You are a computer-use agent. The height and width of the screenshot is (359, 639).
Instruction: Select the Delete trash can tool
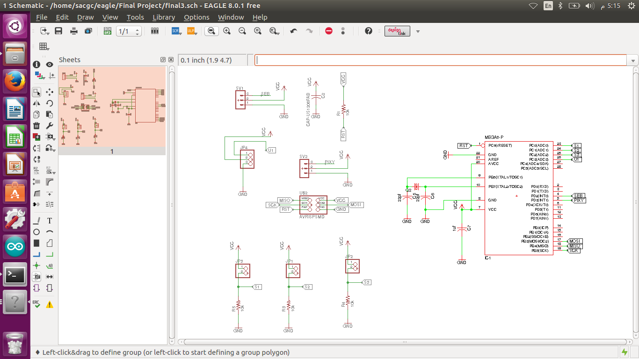[x=36, y=126]
